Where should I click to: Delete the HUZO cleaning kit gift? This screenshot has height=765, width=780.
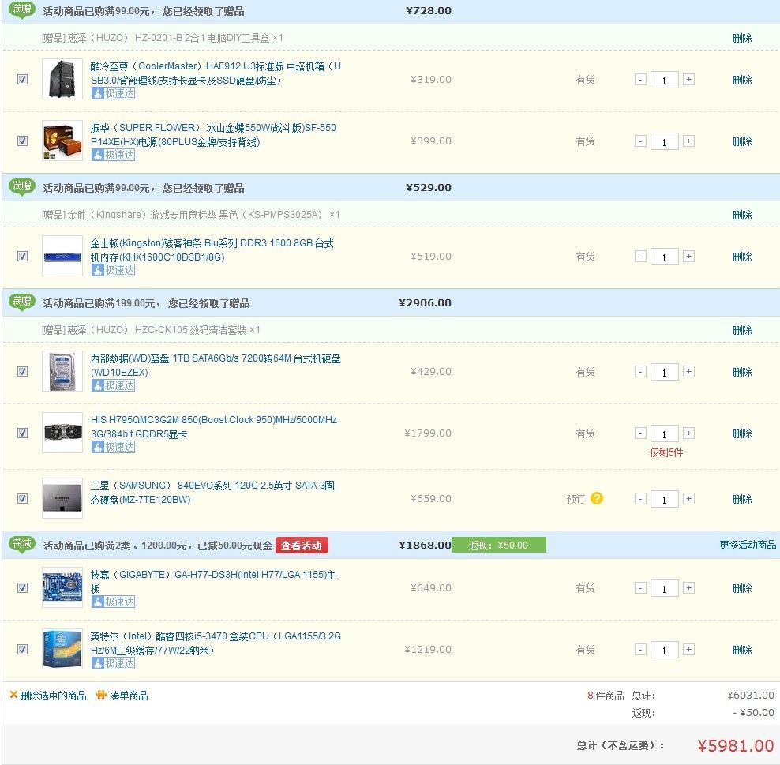coord(742,330)
